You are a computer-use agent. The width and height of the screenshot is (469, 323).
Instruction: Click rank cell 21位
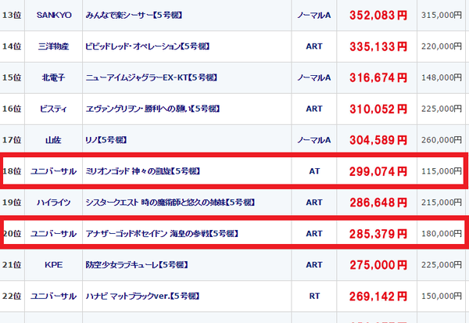pyautogui.click(x=12, y=264)
